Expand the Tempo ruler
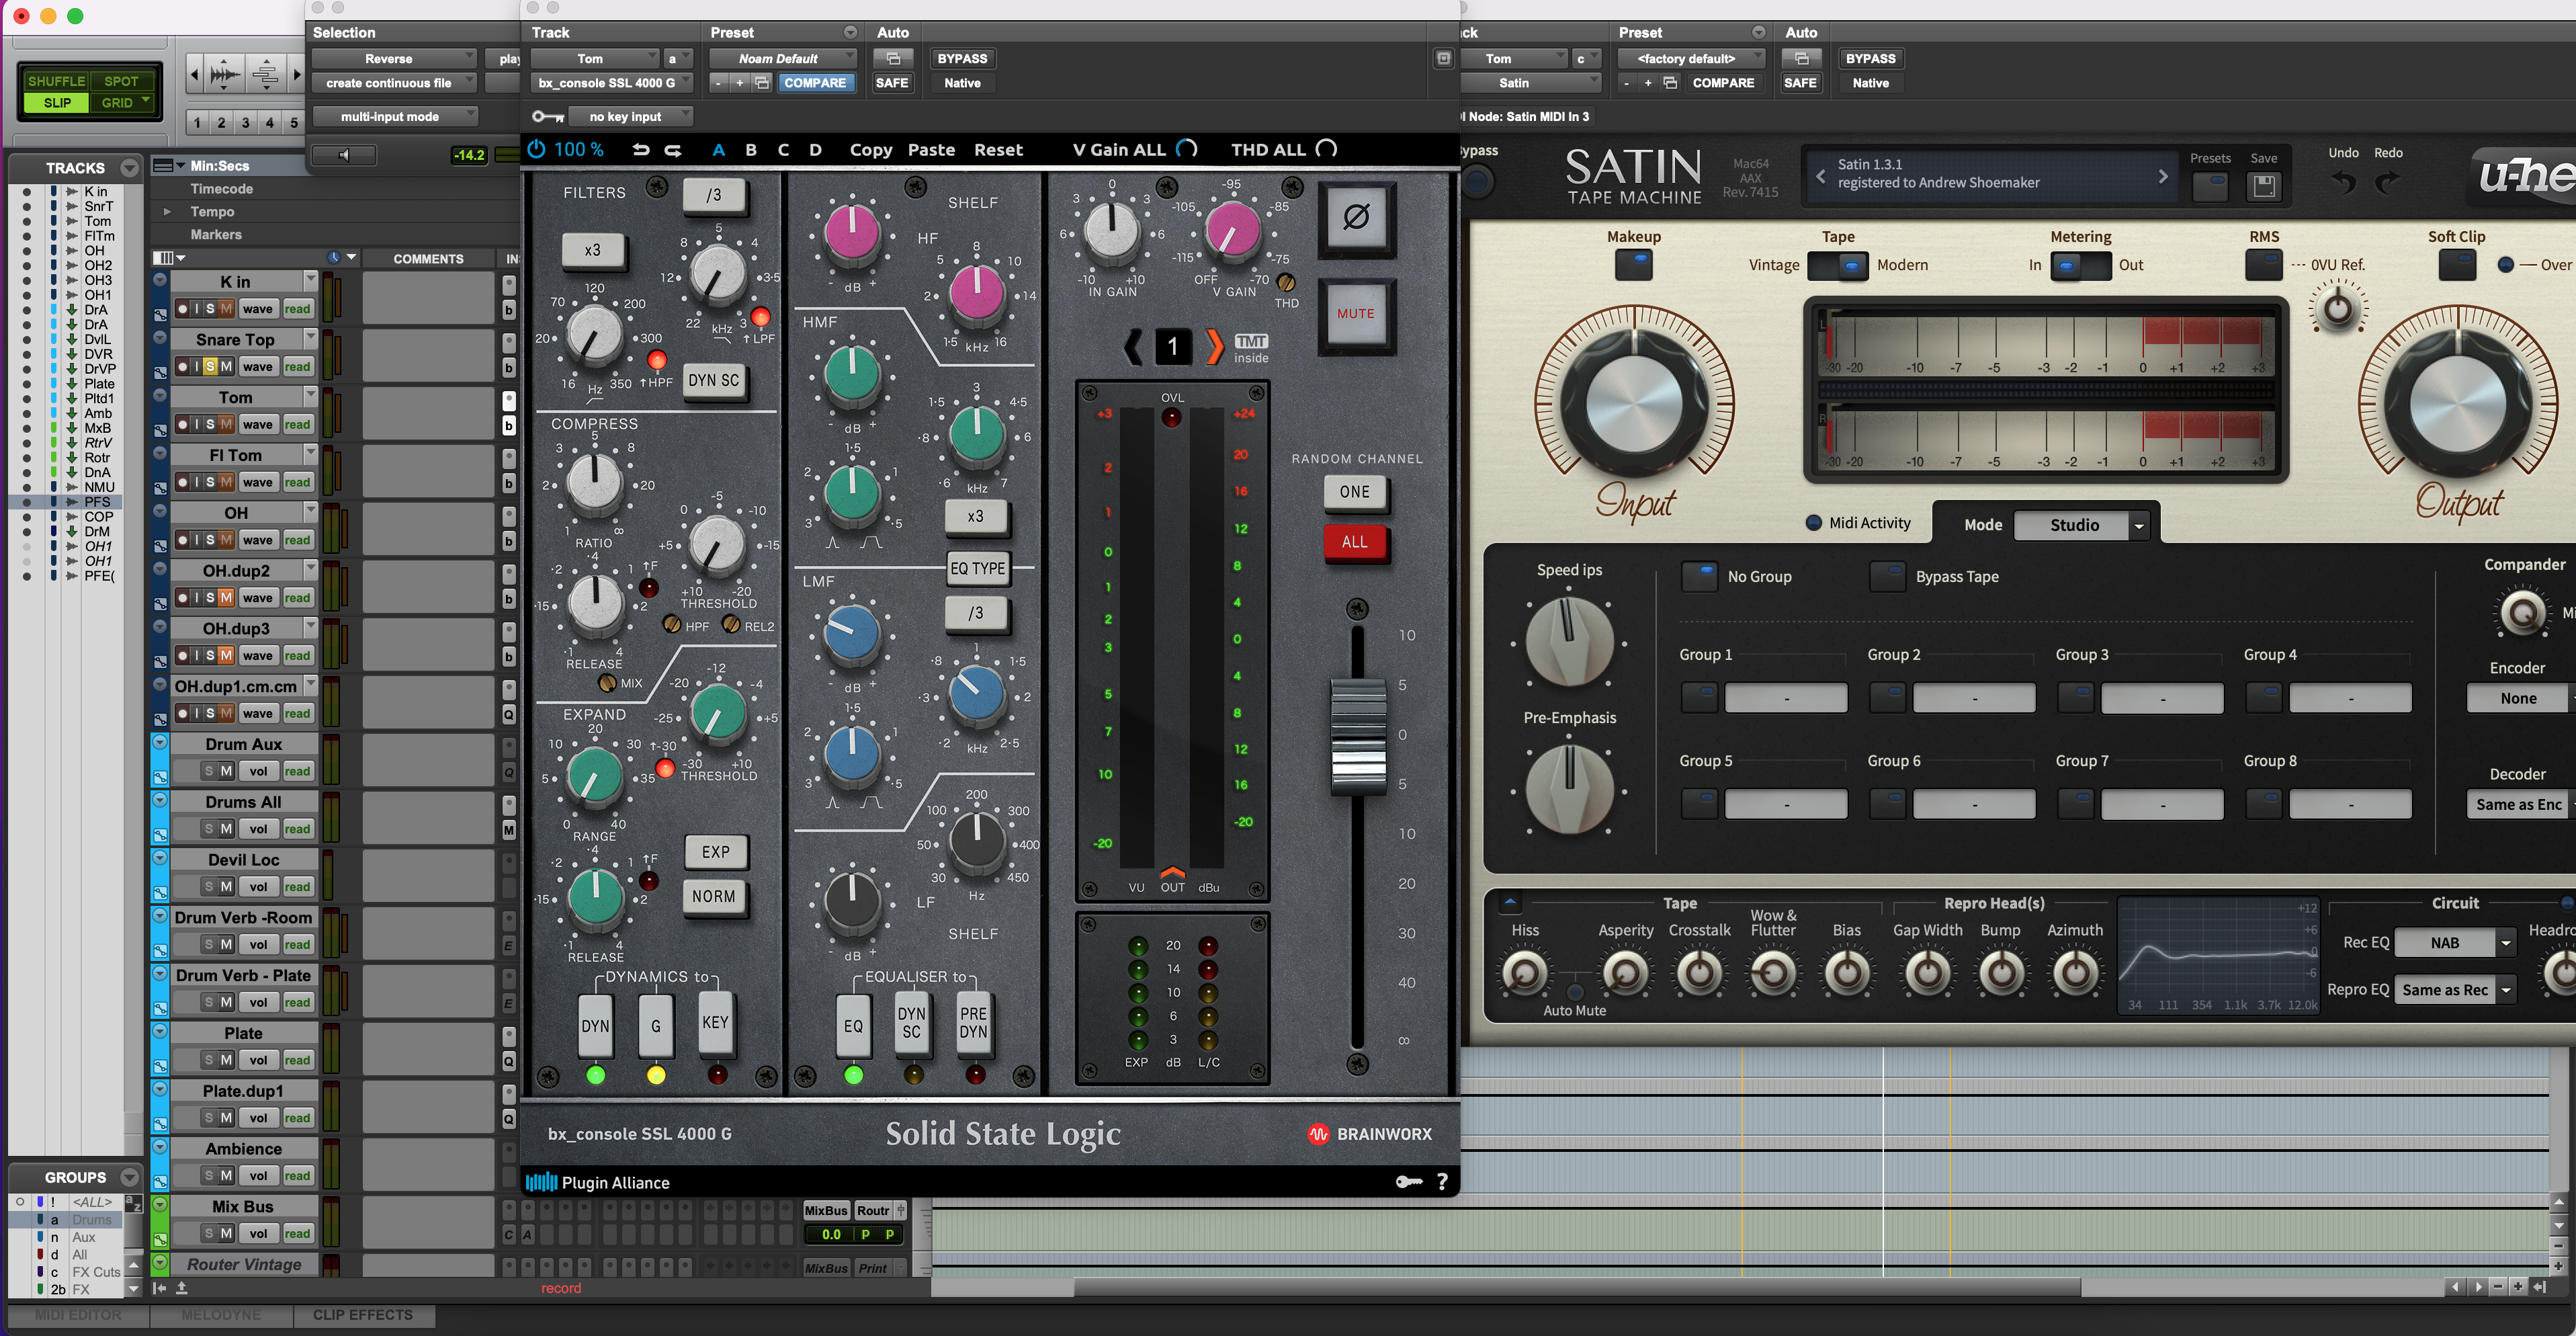The width and height of the screenshot is (2576, 1336). tap(167, 212)
